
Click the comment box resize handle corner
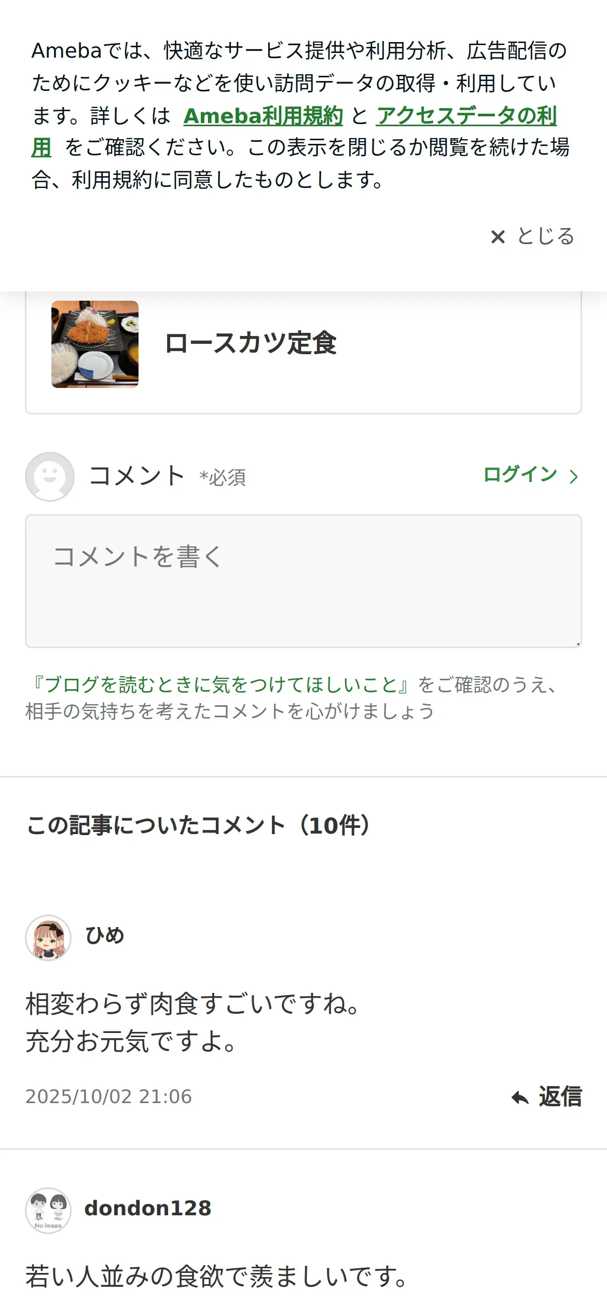tap(577, 643)
